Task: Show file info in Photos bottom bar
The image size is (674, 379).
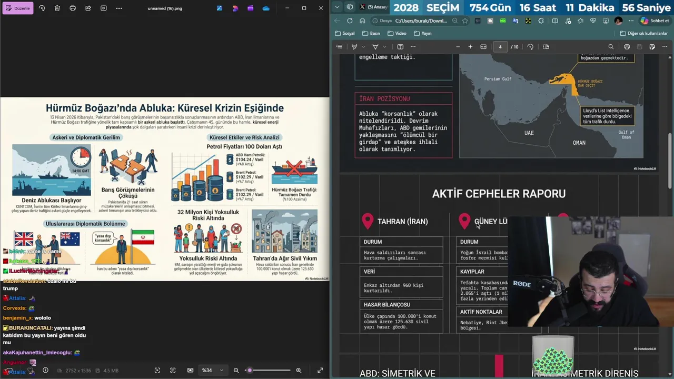Action: click(x=45, y=370)
